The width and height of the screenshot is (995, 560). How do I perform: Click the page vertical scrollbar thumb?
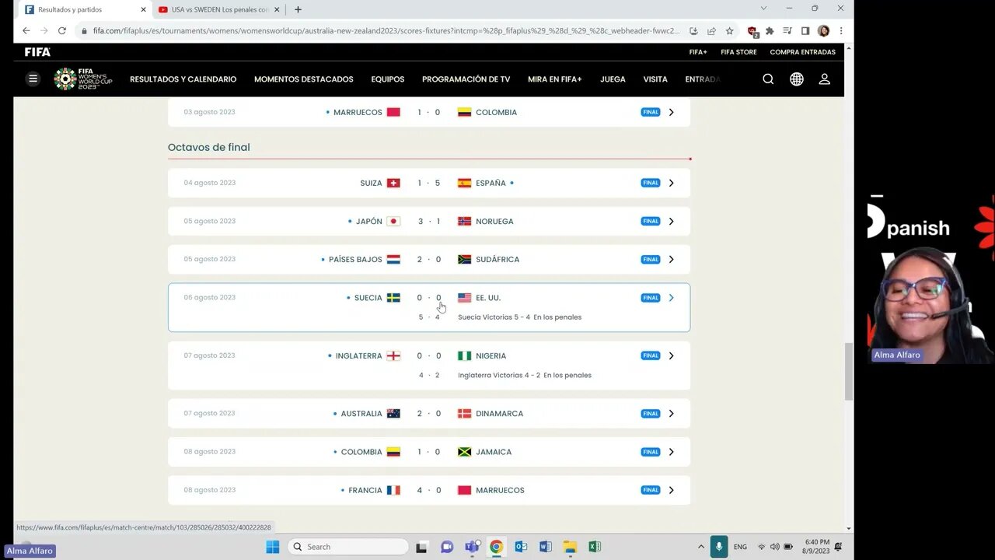click(848, 371)
